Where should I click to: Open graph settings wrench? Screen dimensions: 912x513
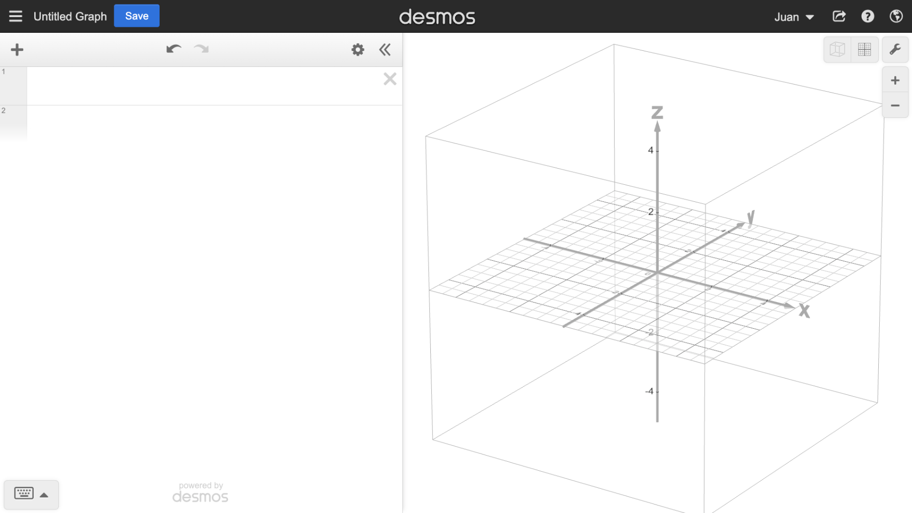tap(895, 49)
